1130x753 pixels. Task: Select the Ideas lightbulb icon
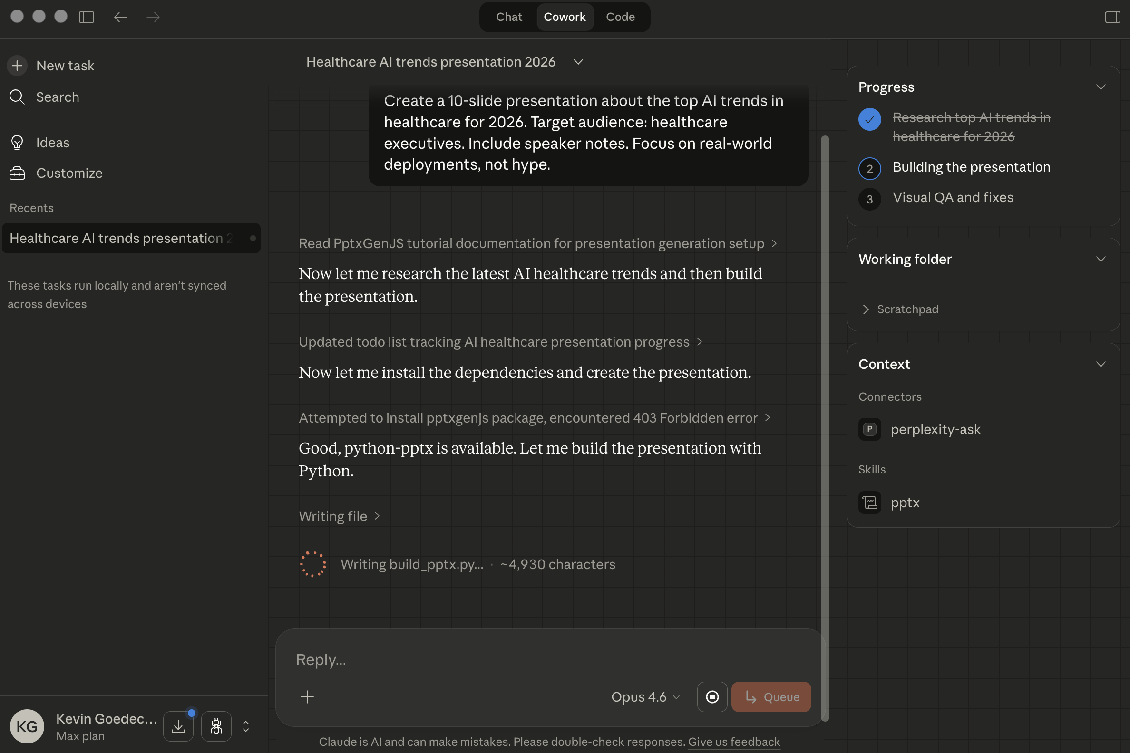click(x=17, y=142)
